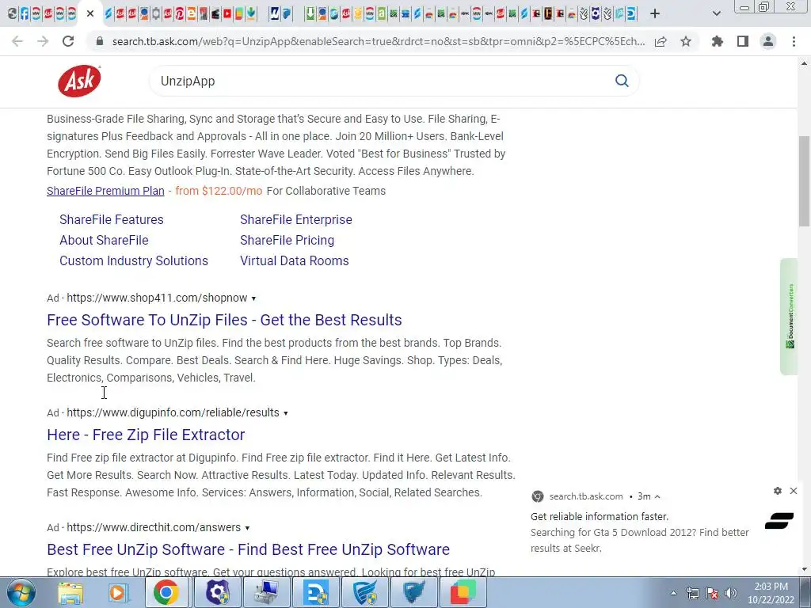Open ShareFile Premium Plan link
Screen dimensions: 811x608
(105, 191)
